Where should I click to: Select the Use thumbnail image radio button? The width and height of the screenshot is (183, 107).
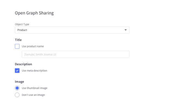click(x=17, y=88)
